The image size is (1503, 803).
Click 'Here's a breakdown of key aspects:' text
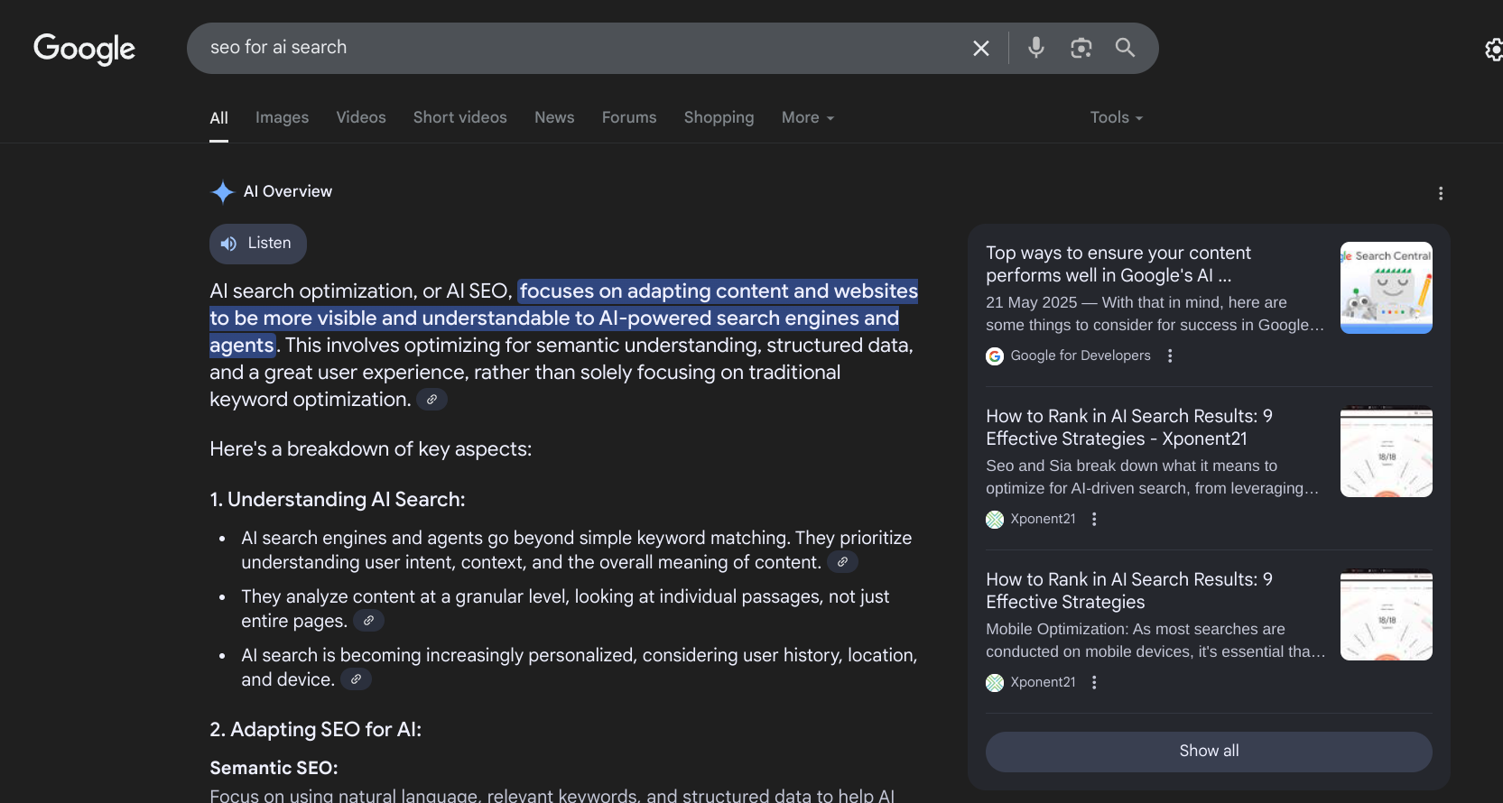coord(371,449)
